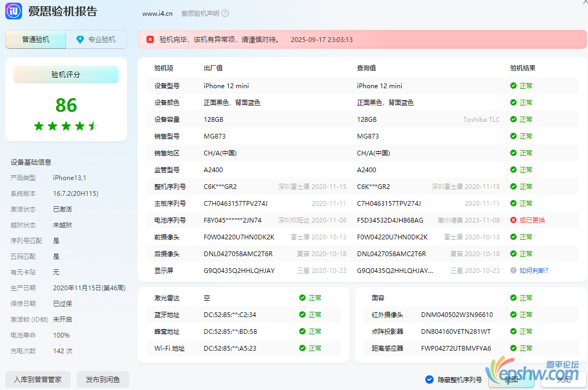Click the green check icon in 蜂窝地址 row
This screenshot has width=588, height=390.
[302, 331]
